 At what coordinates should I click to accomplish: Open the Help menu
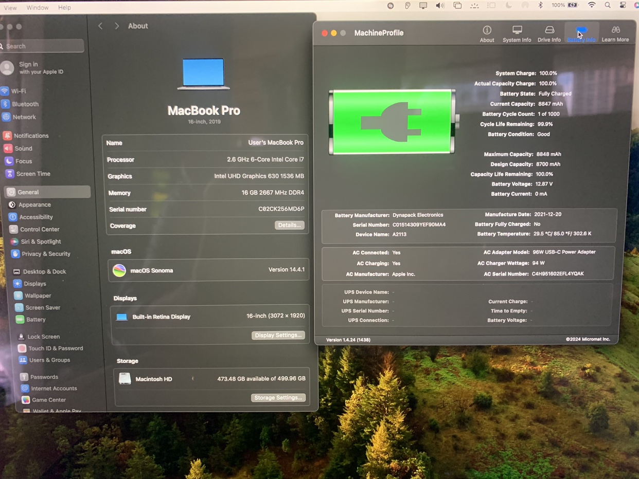[x=64, y=8]
